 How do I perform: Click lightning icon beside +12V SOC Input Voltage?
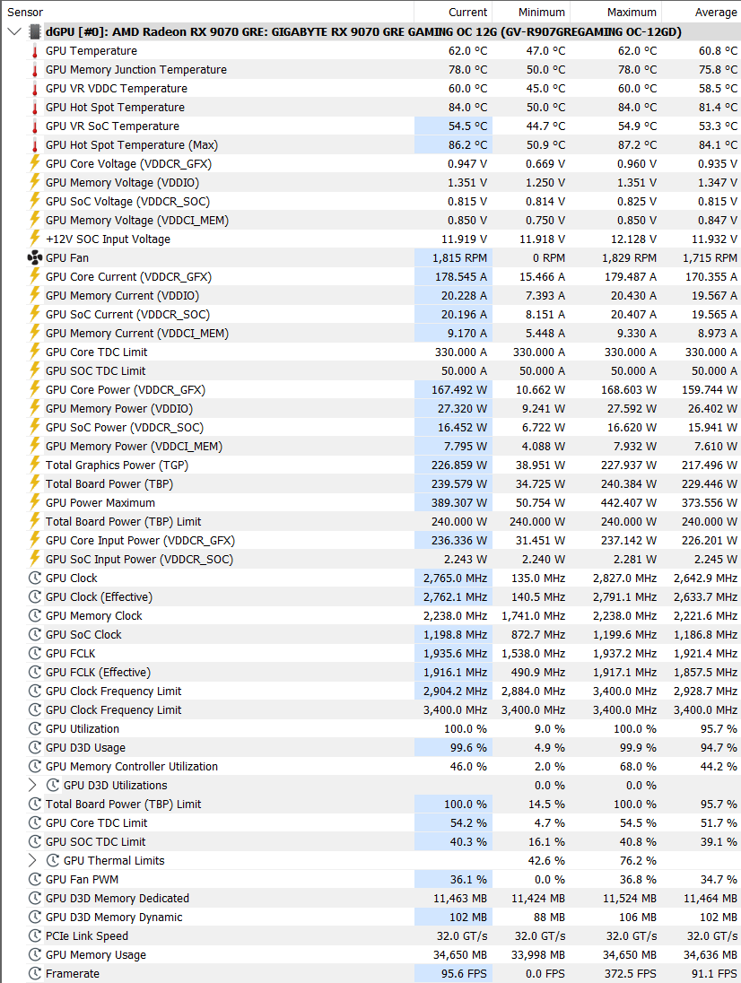click(35, 239)
